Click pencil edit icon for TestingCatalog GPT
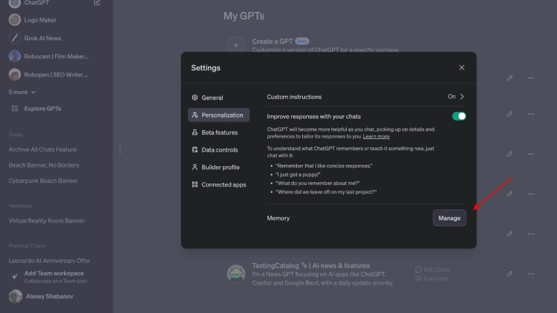 tap(510, 273)
